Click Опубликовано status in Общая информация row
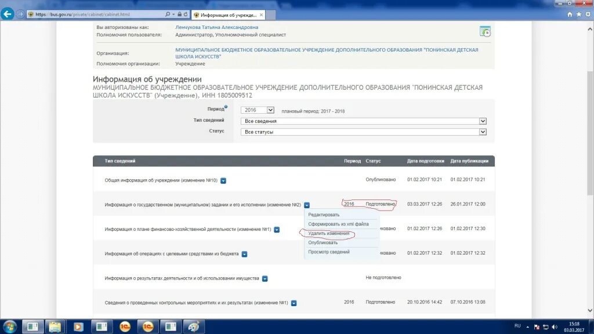The width and height of the screenshot is (594, 334). [x=381, y=180]
